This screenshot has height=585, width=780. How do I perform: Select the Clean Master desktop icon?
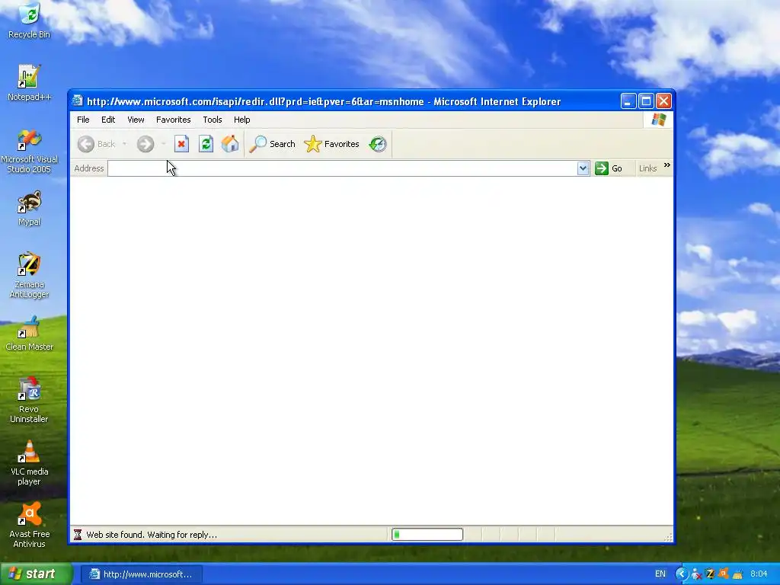point(29,334)
